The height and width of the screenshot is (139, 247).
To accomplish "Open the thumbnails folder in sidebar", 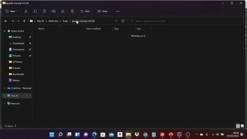I will pos(18,74).
